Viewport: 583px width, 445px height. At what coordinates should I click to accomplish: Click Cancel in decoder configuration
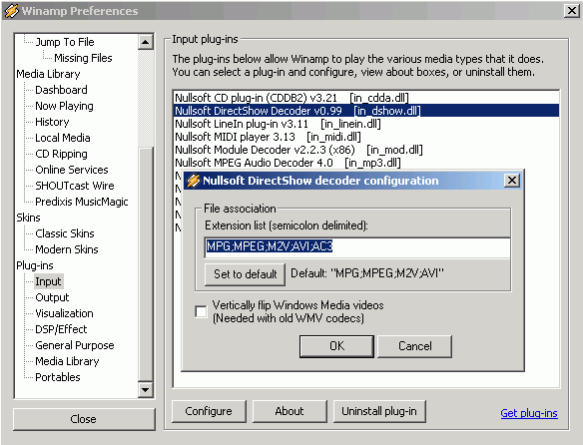pyautogui.click(x=415, y=346)
